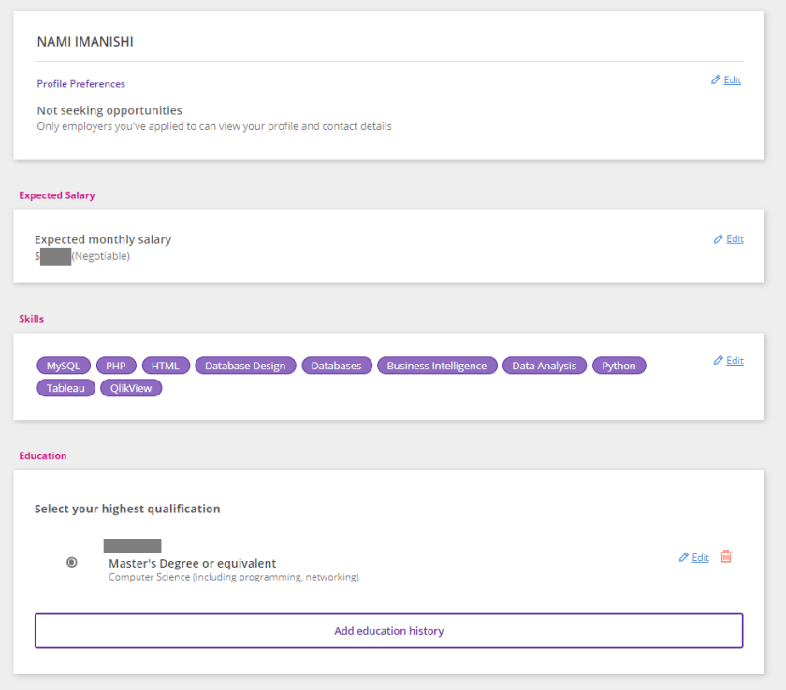Click the HTML skill tag

pyautogui.click(x=166, y=366)
